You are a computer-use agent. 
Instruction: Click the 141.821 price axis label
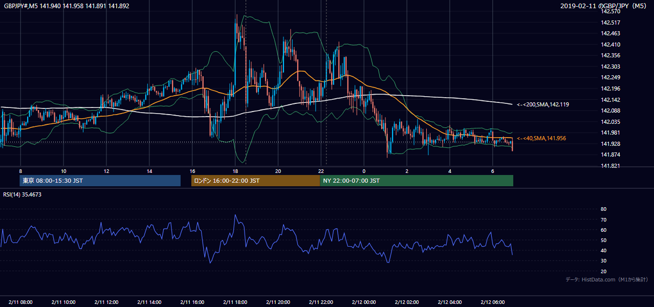click(x=610, y=166)
